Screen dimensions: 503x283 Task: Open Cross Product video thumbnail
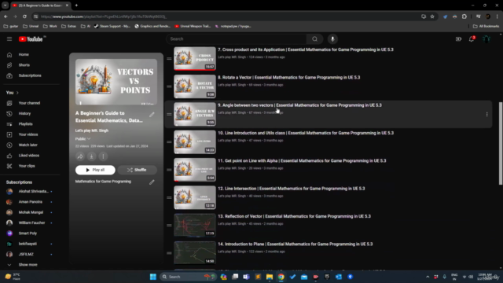pos(195,59)
